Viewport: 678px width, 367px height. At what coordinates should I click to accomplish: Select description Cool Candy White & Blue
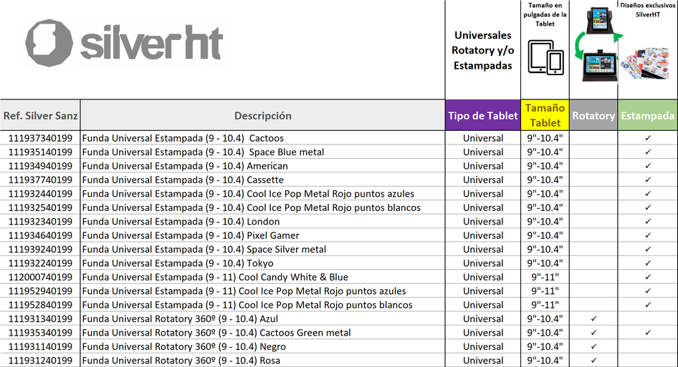pos(215,277)
